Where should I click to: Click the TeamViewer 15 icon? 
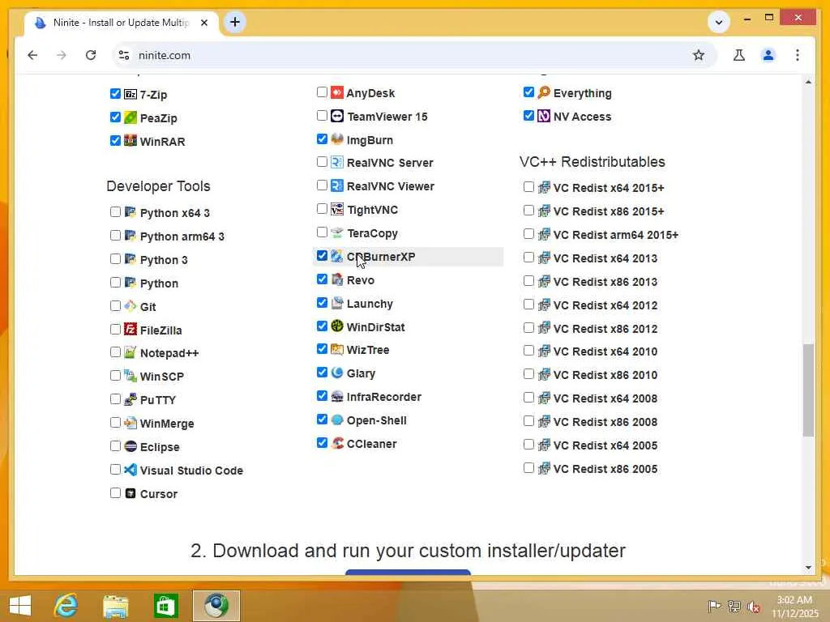coord(337,116)
